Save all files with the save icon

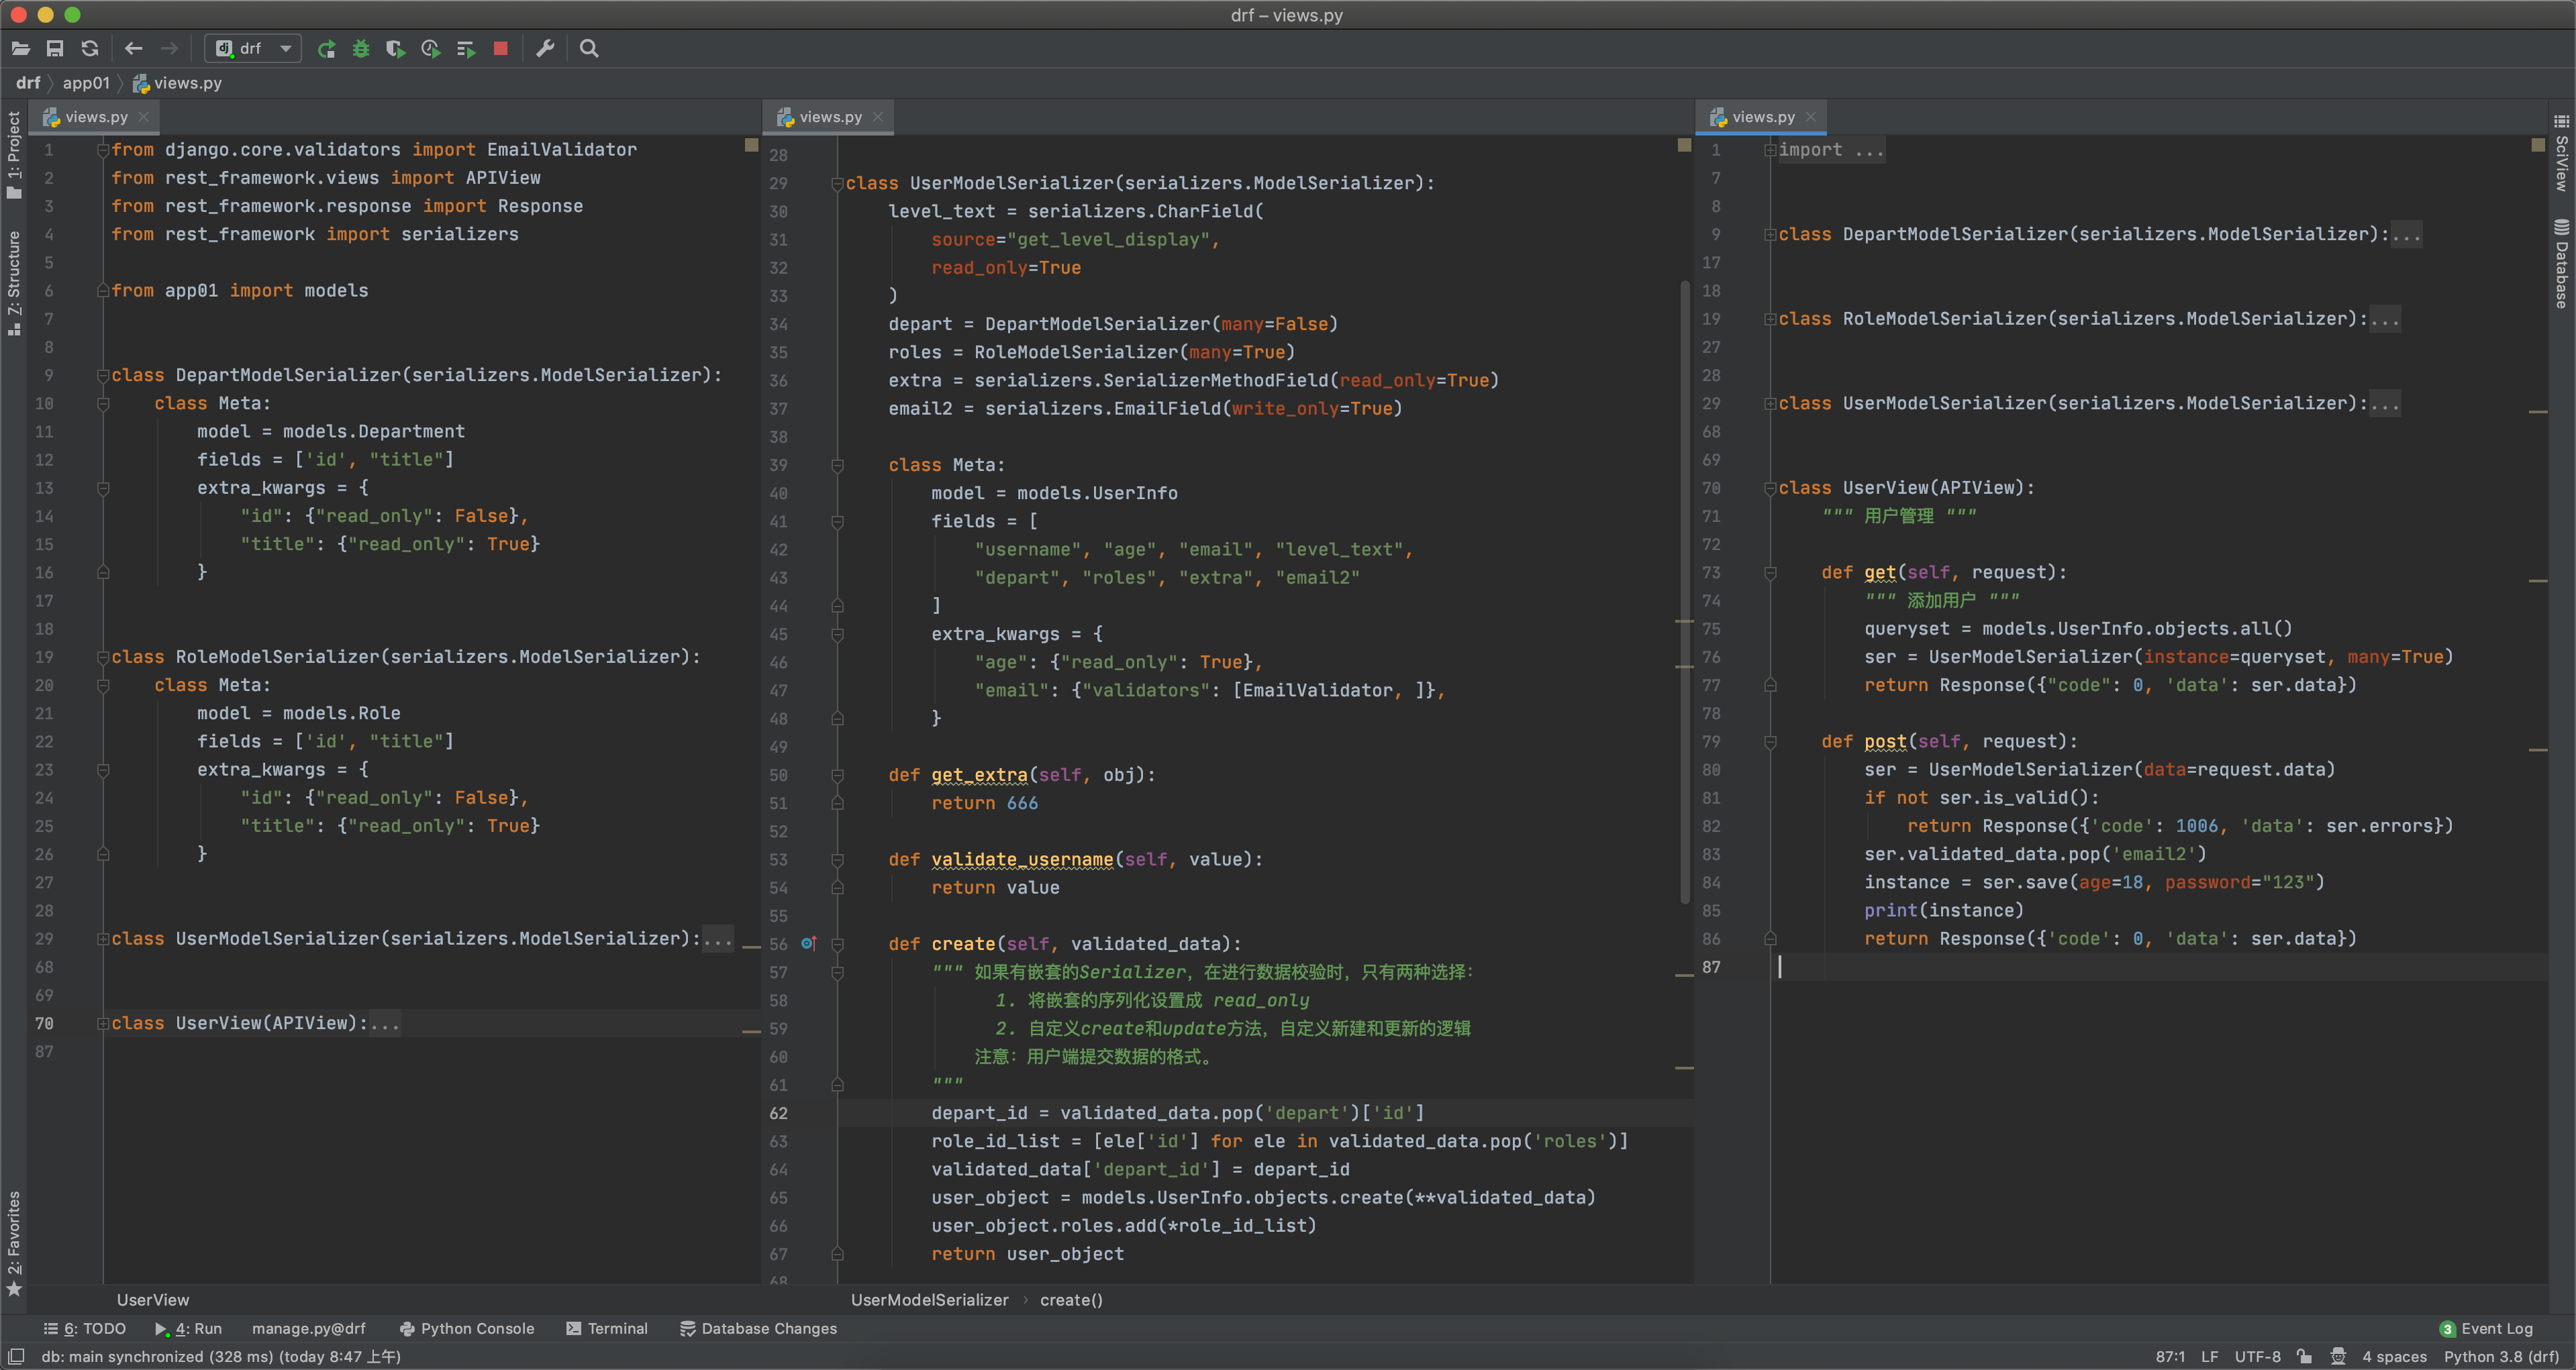tap(55, 48)
